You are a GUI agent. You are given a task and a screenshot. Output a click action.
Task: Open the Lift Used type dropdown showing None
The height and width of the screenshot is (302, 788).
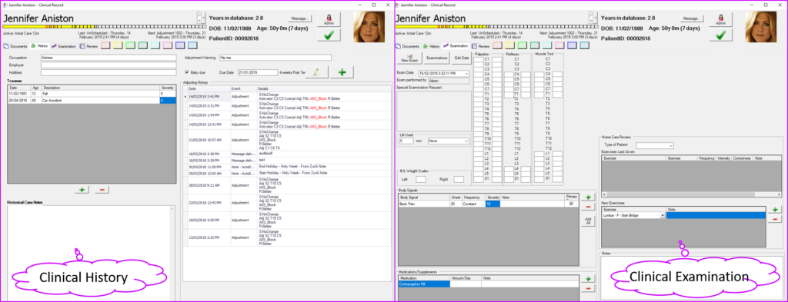tap(449, 141)
